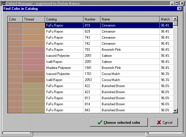Viewport: 186px width, 137px height.
Task: Select number 1941 cell
Action: (92, 68)
